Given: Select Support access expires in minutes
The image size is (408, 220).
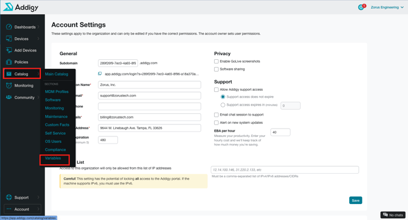Looking at the screenshot, I should click(x=223, y=105).
